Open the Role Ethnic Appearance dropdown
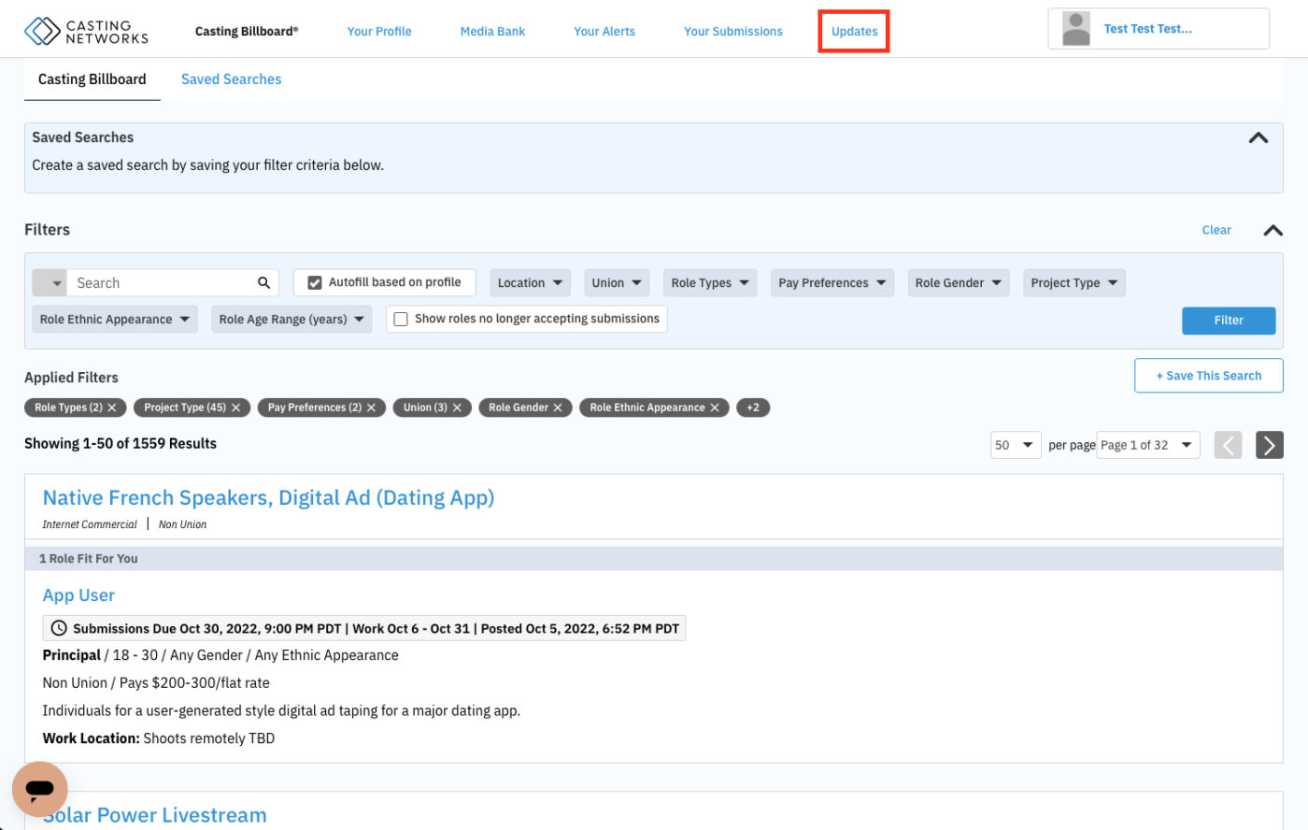Image resolution: width=1308 pixels, height=830 pixels. (115, 319)
